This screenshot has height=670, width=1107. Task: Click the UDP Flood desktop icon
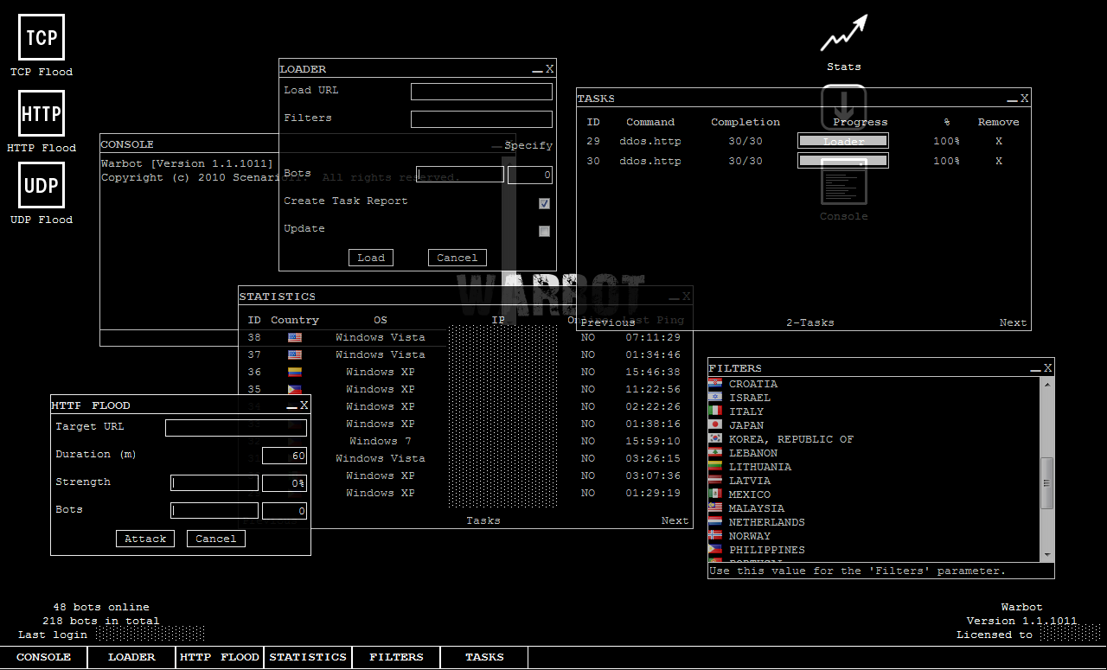click(x=42, y=186)
